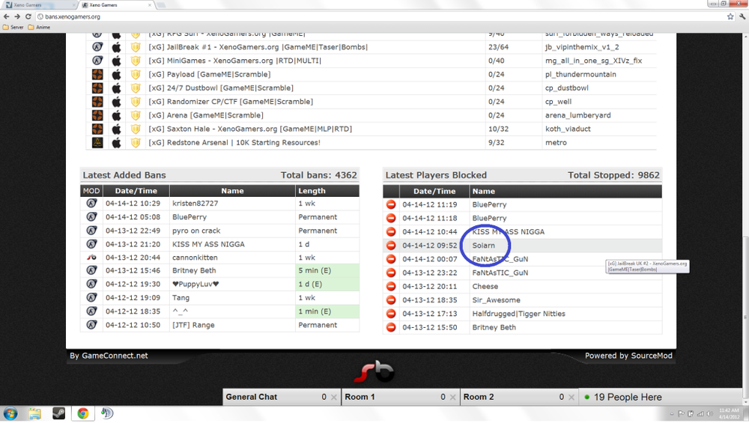The height and width of the screenshot is (423, 749).
Task: Click the game icon for the JailBreak #1 server
Action: click(x=97, y=47)
